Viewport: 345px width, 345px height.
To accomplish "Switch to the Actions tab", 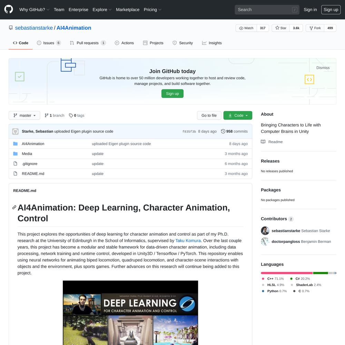I will (x=124, y=43).
